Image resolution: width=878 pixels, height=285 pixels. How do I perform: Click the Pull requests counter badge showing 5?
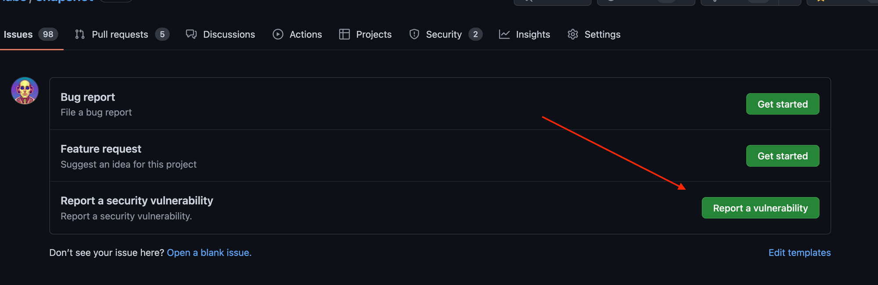pos(162,34)
